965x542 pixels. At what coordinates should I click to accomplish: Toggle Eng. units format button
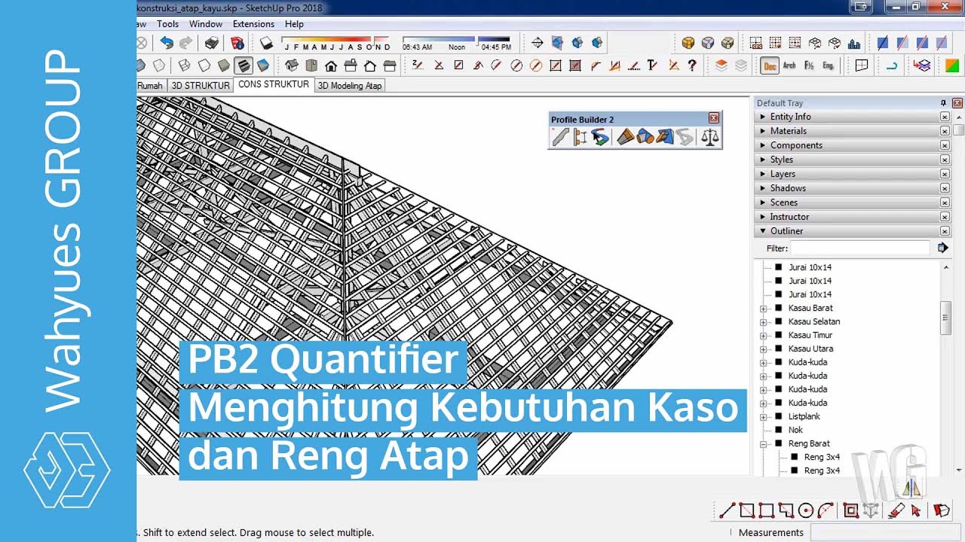tap(829, 65)
